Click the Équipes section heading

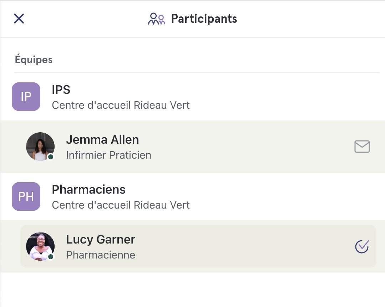pyautogui.click(x=34, y=60)
